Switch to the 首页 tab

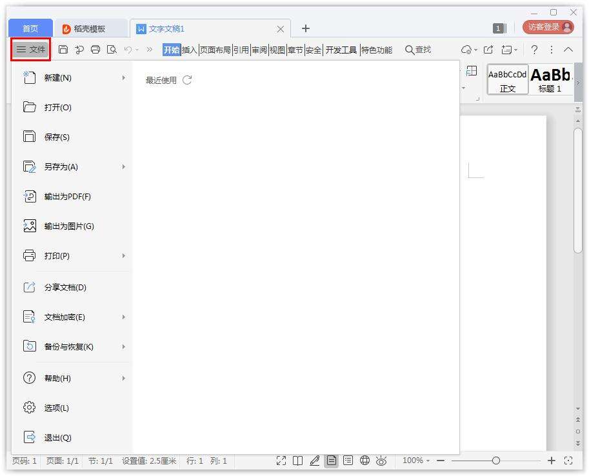click(x=30, y=28)
